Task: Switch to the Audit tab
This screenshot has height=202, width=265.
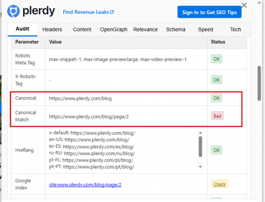Action: point(22,29)
